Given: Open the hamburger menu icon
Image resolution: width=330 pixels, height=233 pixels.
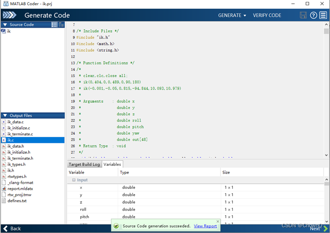Looking at the screenshot, I should (323, 15).
